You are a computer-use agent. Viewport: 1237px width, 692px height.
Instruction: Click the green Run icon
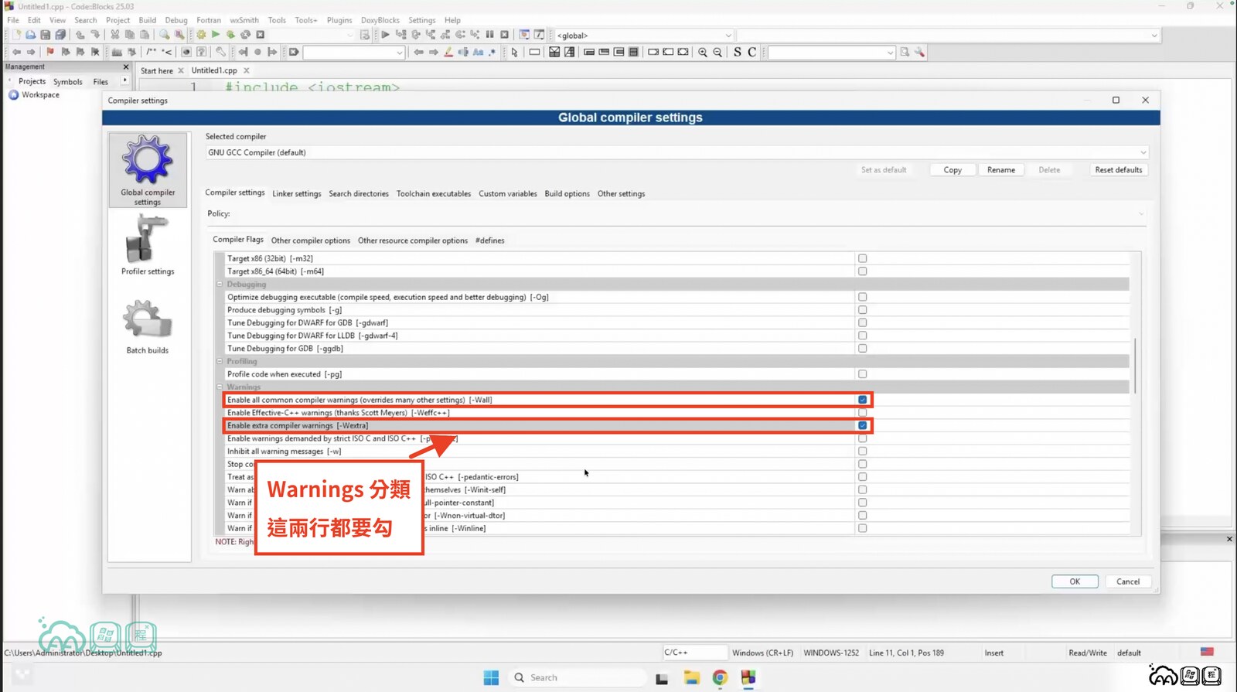(216, 35)
